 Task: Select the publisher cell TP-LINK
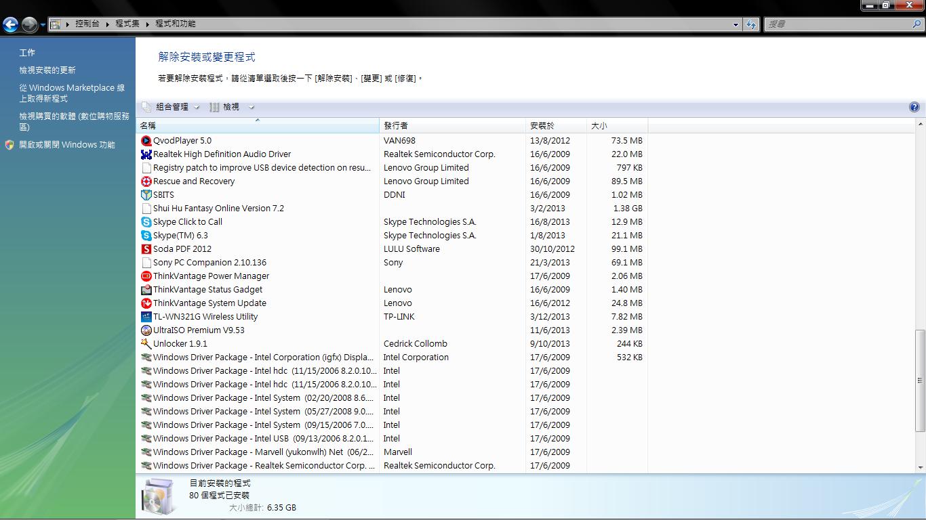click(x=399, y=317)
